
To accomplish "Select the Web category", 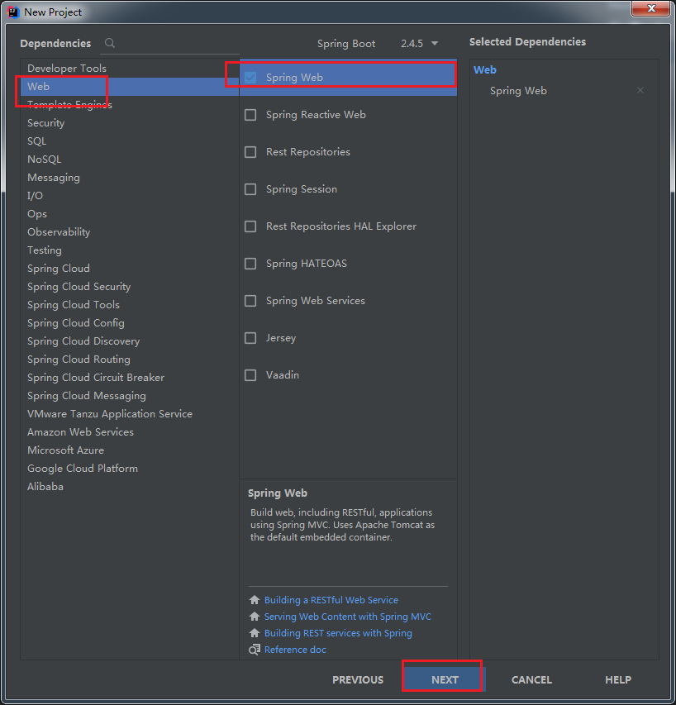I will [130, 86].
